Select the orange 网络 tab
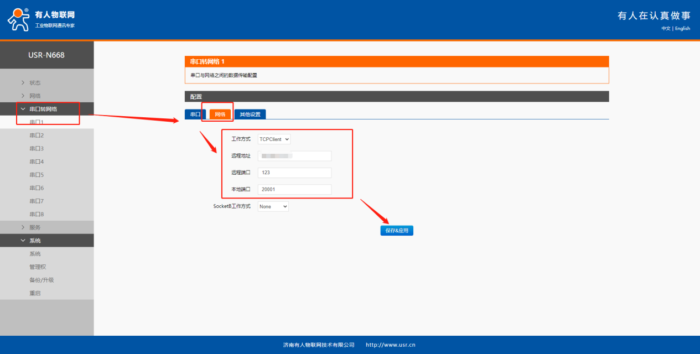Viewport: 700px width, 354px height. click(x=220, y=114)
